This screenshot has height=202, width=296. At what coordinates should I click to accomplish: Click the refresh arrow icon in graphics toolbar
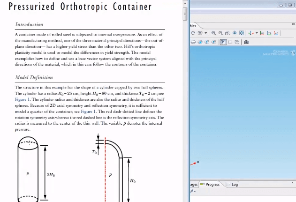point(193,33)
